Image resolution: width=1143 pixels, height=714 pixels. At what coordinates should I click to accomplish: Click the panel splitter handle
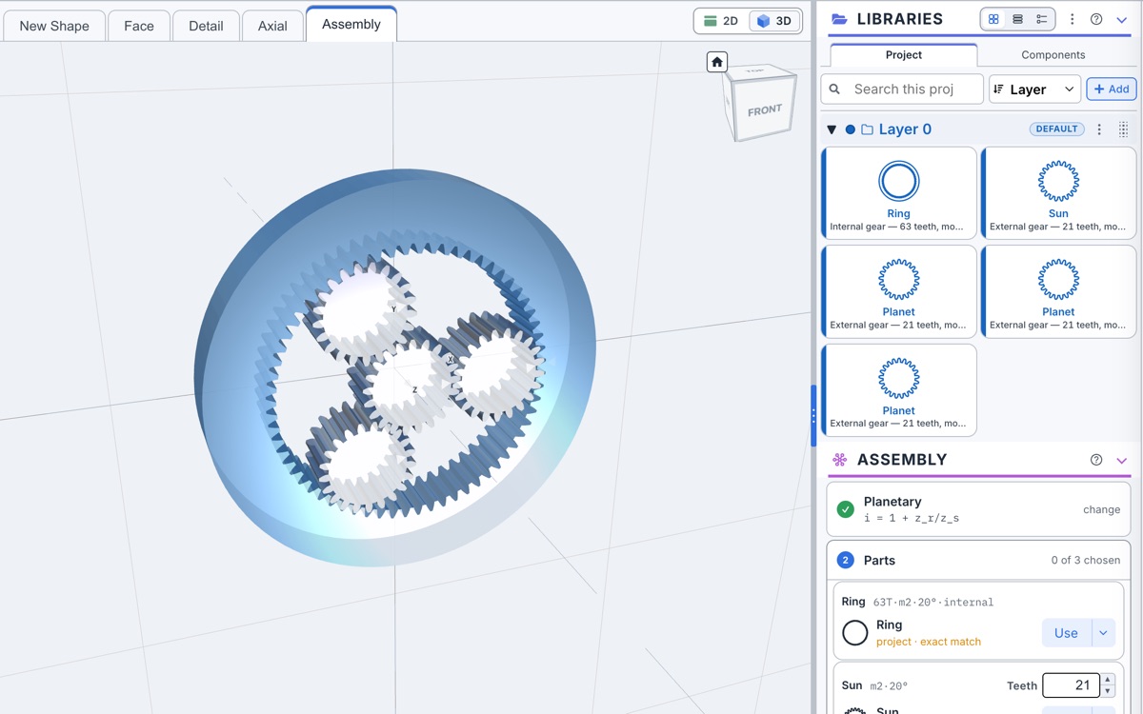point(813,416)
